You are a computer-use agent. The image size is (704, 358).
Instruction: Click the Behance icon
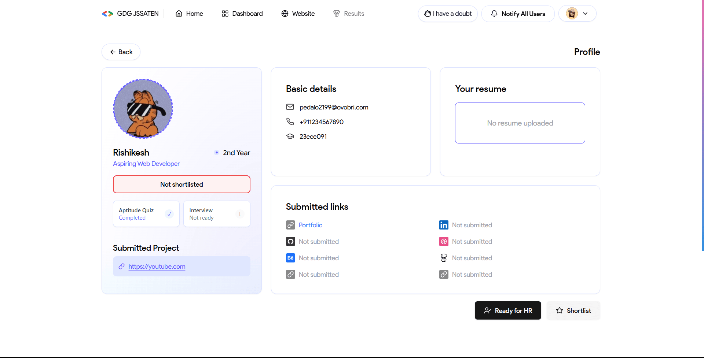coord(290,258)
